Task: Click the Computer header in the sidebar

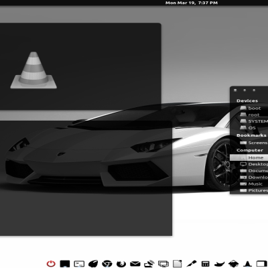Action: coord(250,150)
